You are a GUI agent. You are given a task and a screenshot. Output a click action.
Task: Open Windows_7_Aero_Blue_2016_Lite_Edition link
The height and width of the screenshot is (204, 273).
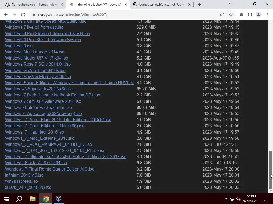coord(58,120)
